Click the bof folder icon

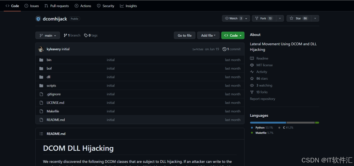pyautogui.click(x=41, y=68)
